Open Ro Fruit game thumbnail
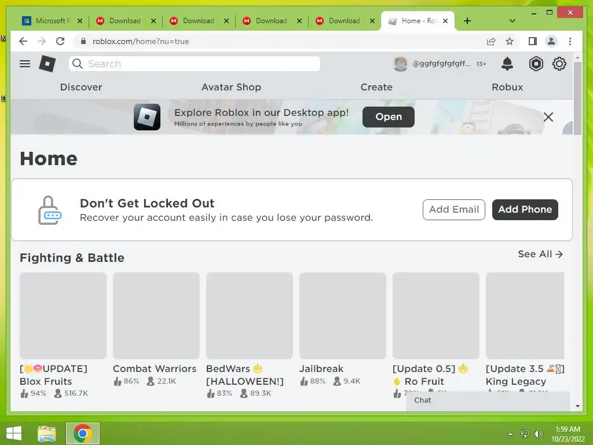 435,316
